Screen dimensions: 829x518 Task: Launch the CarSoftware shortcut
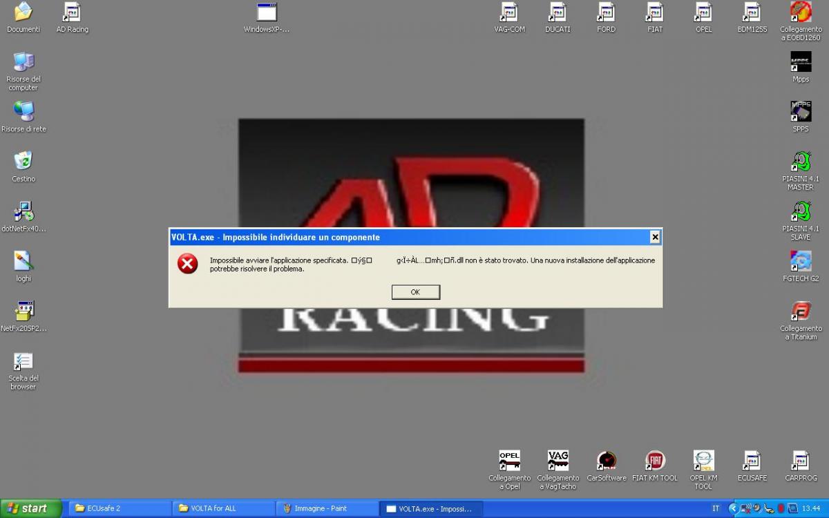607,466
